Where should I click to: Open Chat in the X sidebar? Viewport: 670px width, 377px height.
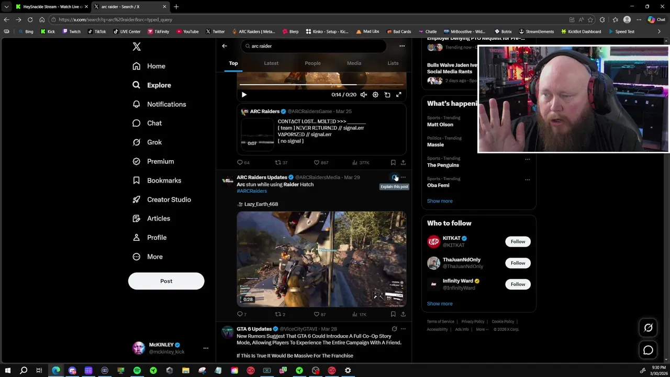[x=147, y=123]
